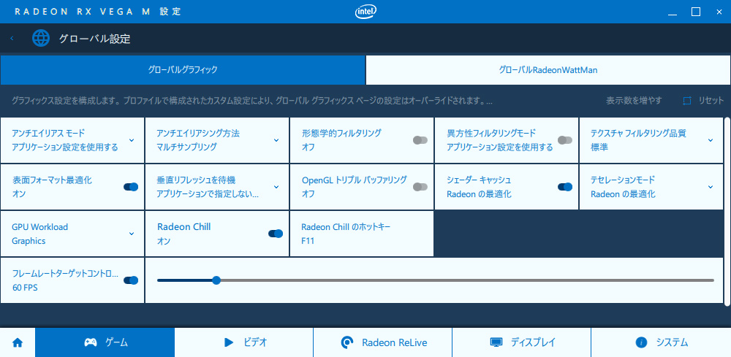Open GPU Workload dropdown

(132, 234)
